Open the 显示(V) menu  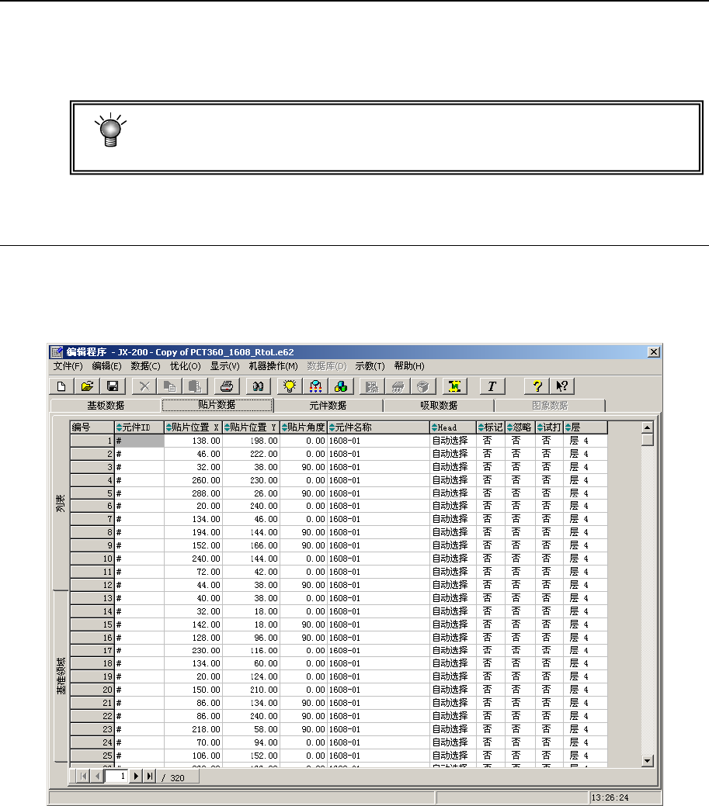coord(225,366)
